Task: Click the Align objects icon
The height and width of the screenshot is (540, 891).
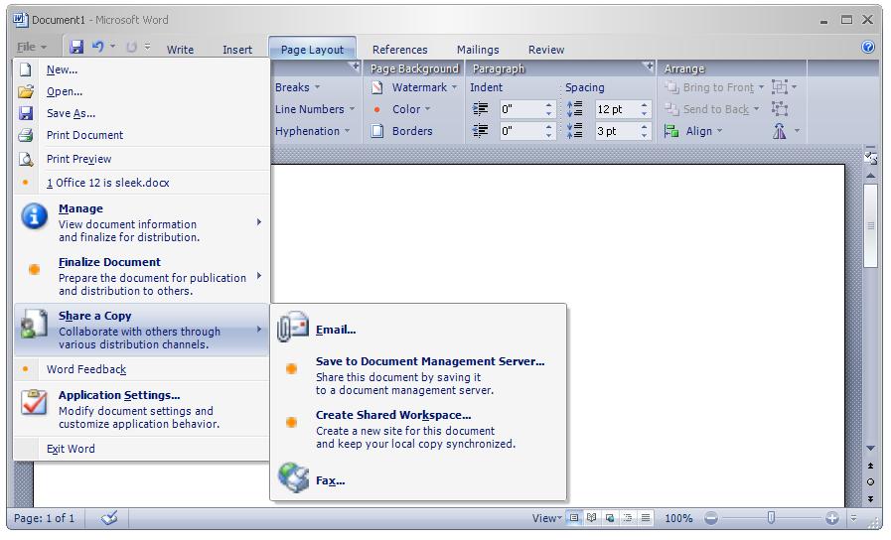Action: 671,131
